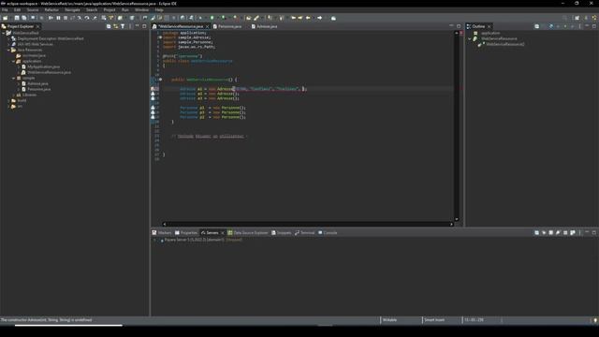Click the search magnifier icon in top-right toolbar
The height and width of the screenshot is (337, 599).
coord(565,18)
